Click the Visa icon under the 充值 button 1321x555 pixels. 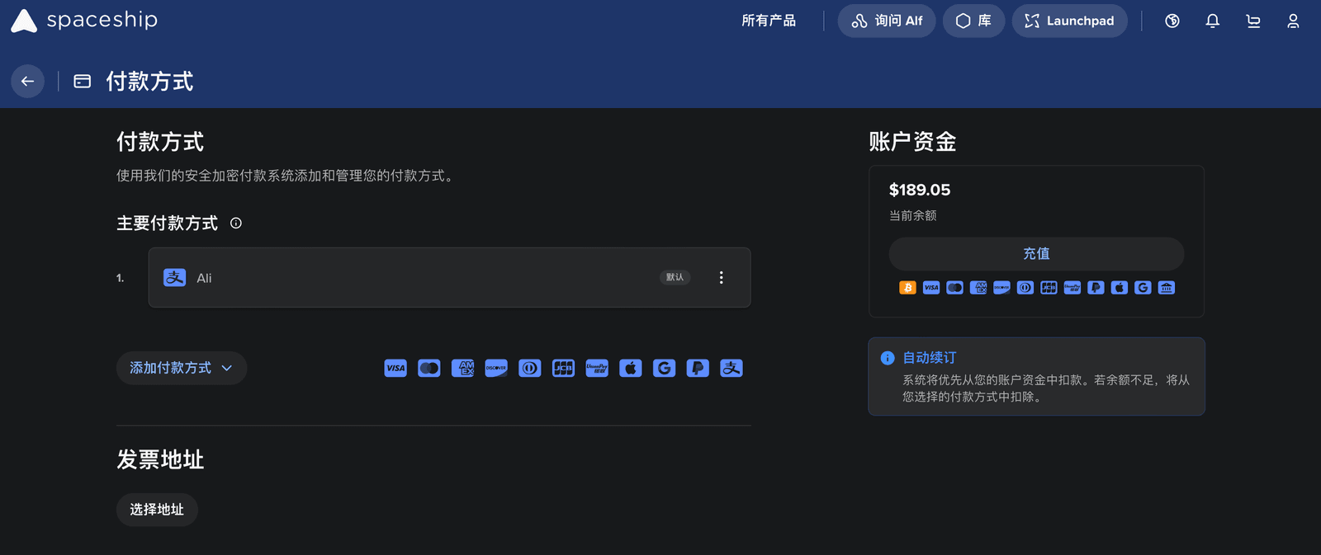(x=931, y=288)
